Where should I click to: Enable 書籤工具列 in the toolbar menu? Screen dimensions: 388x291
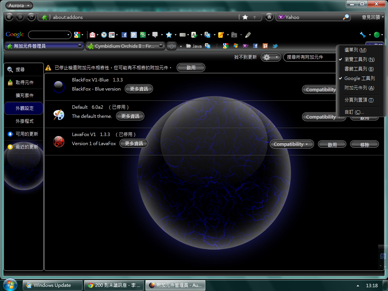pyautogui.click(x=359, y=69)
